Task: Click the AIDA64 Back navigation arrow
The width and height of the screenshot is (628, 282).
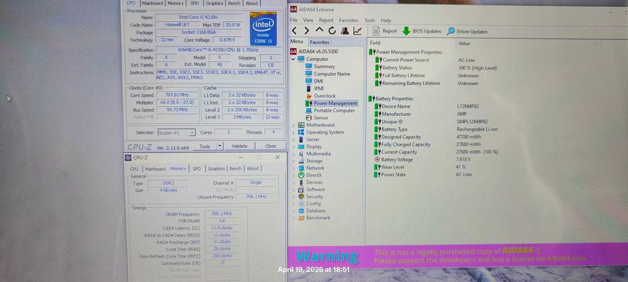Action: (x=295, y=31)
